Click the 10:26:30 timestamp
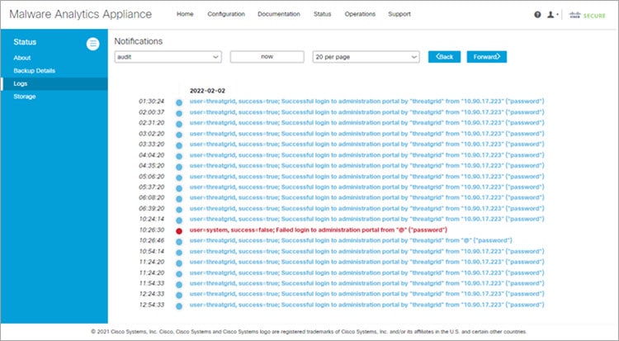 pyautogui.click(x=151, y=230)
